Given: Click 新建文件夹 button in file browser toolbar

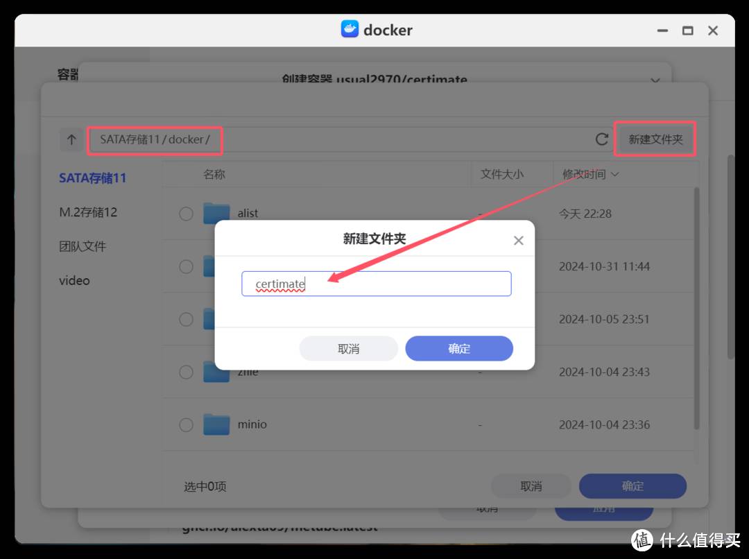Looking at the screenshot, I should tap(655, 139).
